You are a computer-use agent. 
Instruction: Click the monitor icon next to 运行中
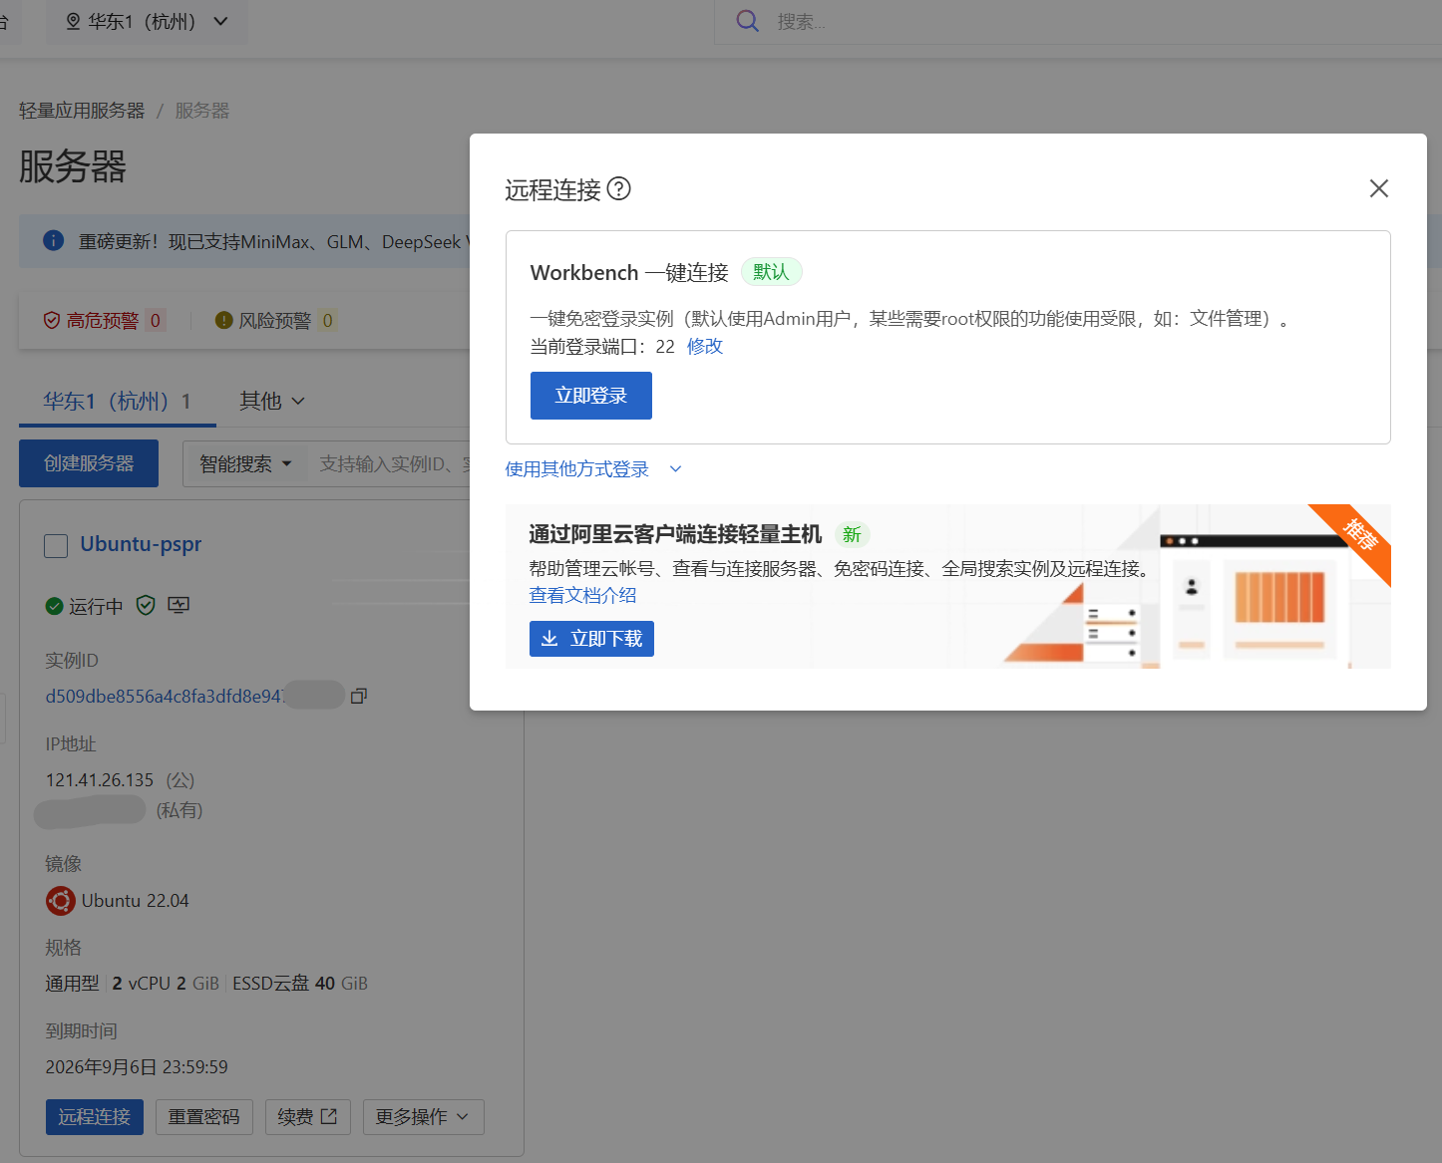pyautogui.click(x=179, y=605)
